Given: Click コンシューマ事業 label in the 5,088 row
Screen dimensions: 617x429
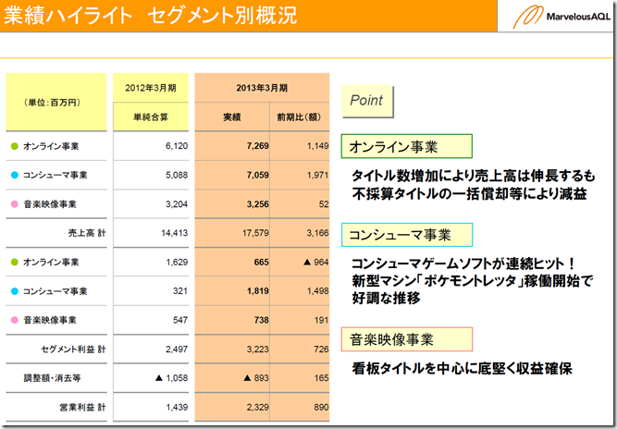Looking at the screenshot, I should pyautogui.click(x=56, y=176).
